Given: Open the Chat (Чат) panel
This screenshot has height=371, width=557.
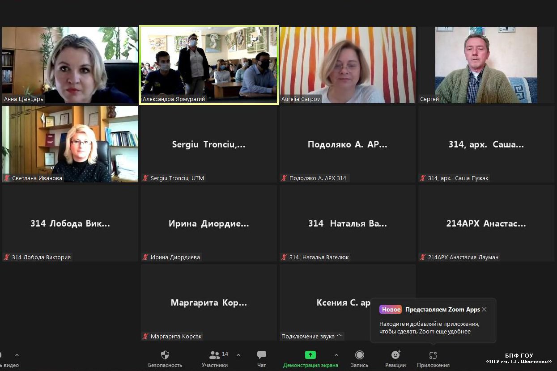Looking at the screenshot, I should click(x=262, y=359).
